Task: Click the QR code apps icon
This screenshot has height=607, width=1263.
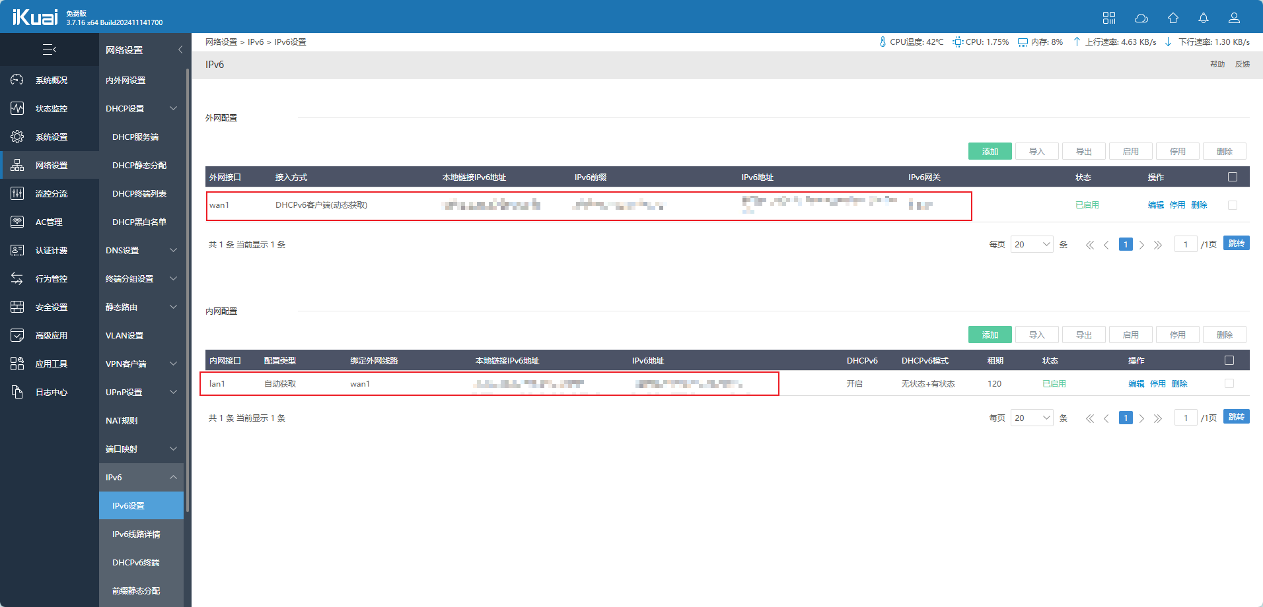Action: click(x=1109, y=18)
